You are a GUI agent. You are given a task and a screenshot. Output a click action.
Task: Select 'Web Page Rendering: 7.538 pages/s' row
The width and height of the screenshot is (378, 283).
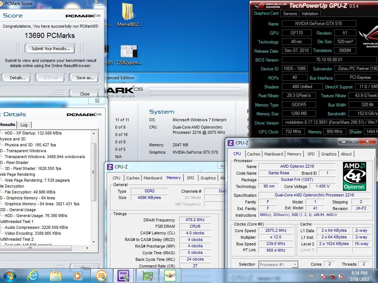click(x=37, y=180)
